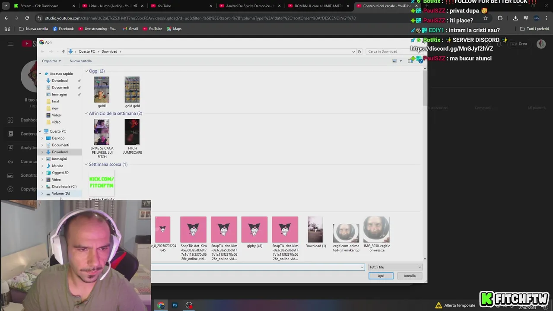553x311 pixels.
Task: Select Oggetti 3D in the tree
Action: (60, 173)
